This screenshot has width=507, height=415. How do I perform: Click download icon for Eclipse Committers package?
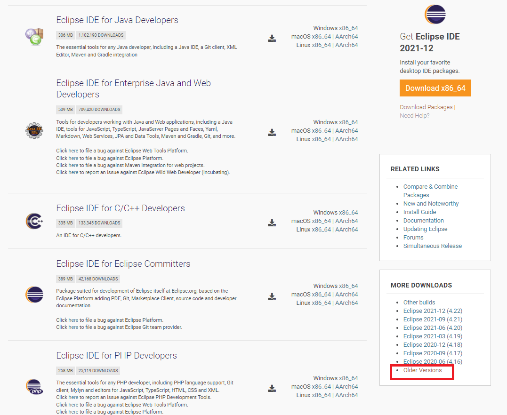(x=272, y=296)
